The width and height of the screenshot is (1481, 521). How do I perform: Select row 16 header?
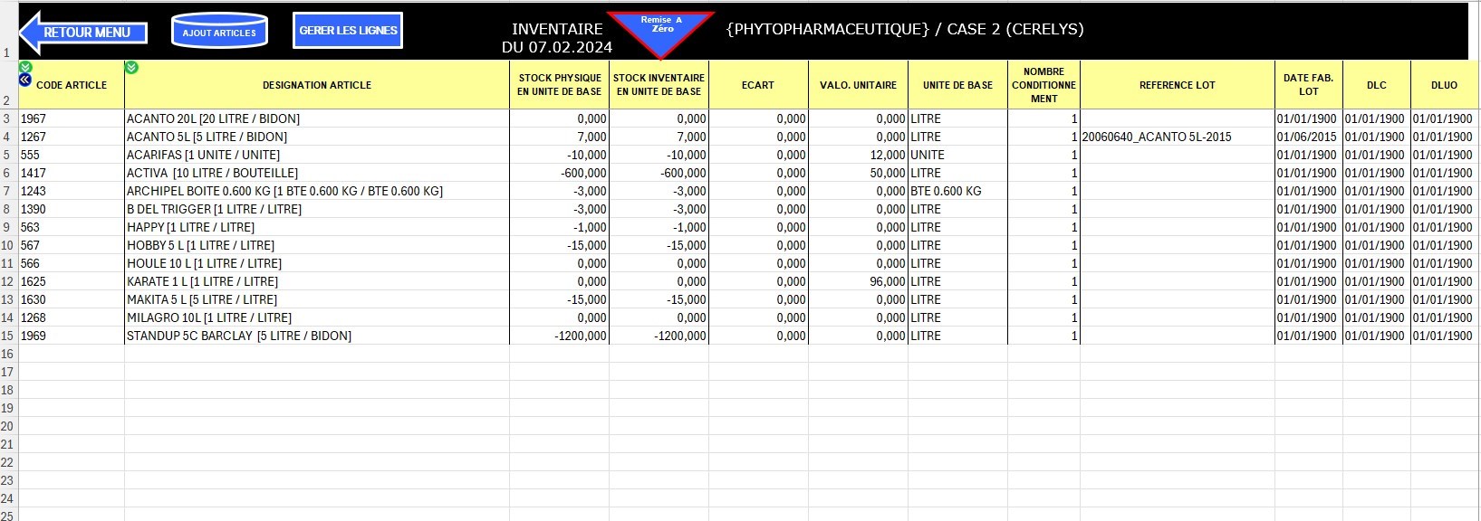click(8, 354)
